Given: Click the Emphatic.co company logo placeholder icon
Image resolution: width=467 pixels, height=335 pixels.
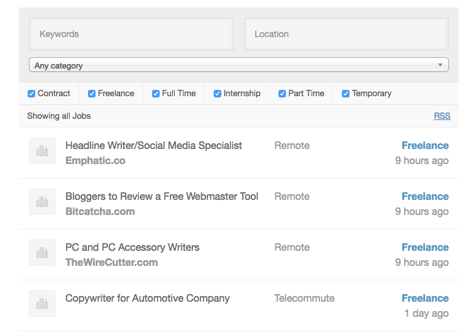Looking at the screenshot, I should pos(42,151).
